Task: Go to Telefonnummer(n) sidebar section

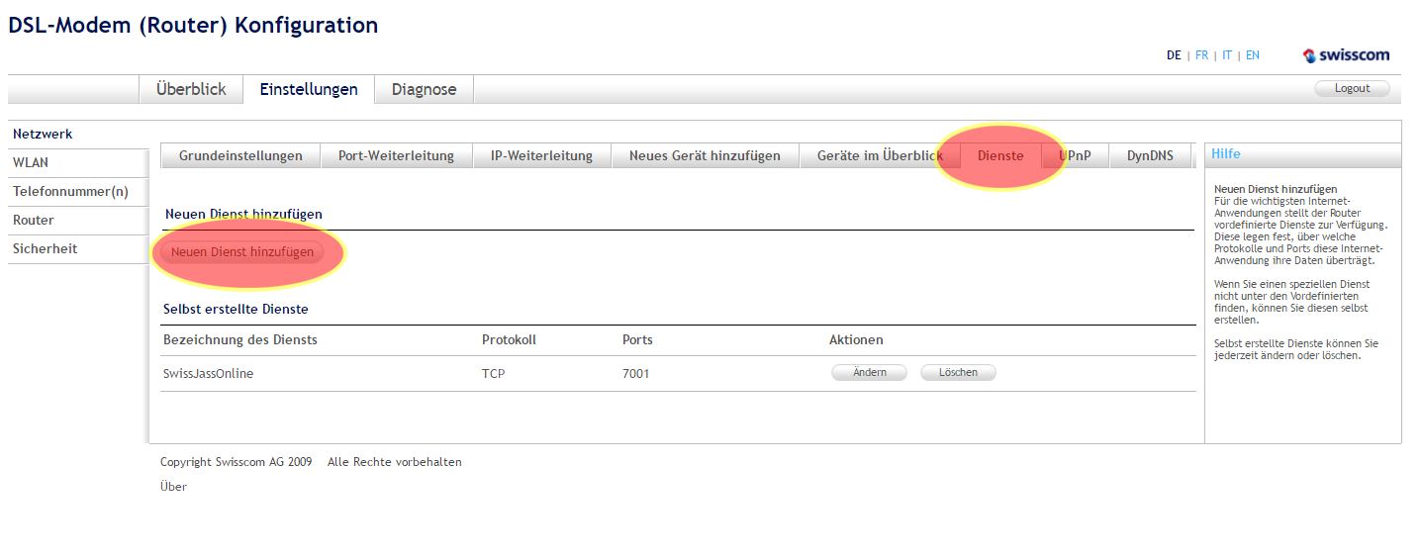Action: click(x=70, y=191)
